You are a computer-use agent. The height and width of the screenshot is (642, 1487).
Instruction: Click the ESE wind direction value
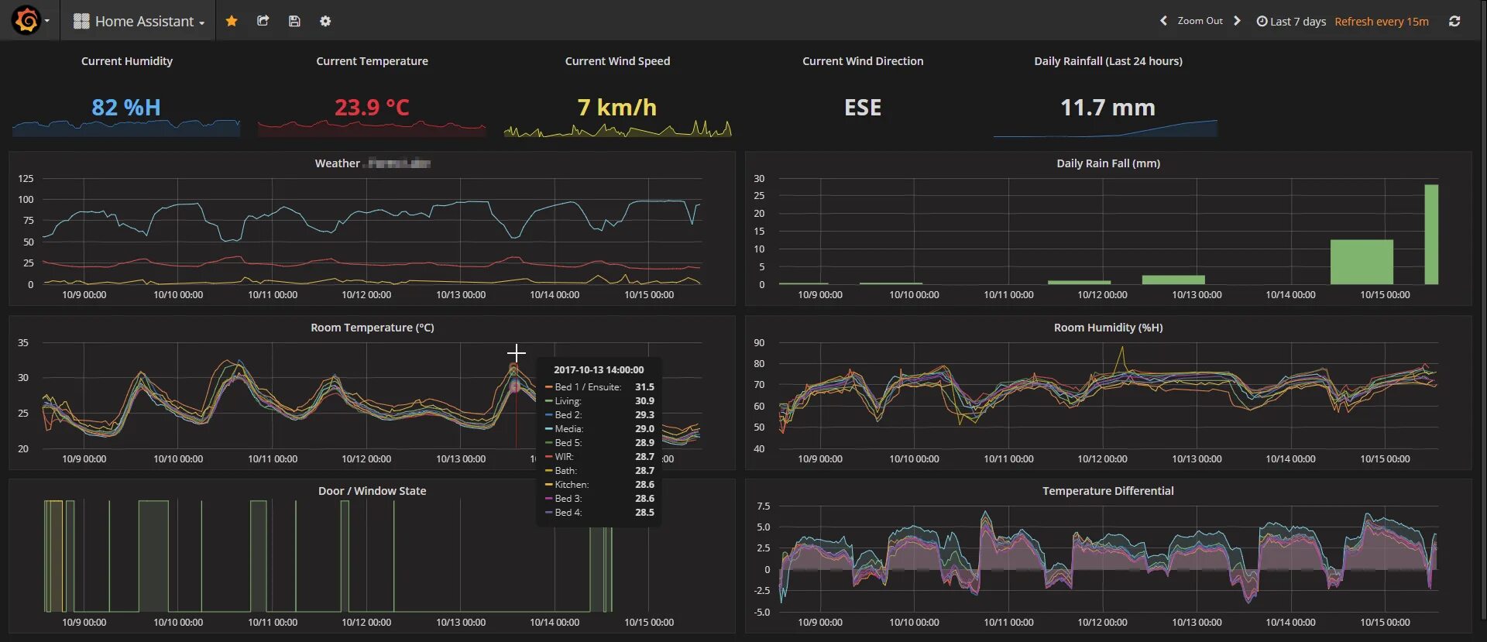point(863,107)
